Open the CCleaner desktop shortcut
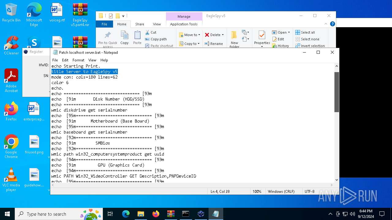Viewport: 392px width, 220px height. pyautogui.click(x=11, y=46)
